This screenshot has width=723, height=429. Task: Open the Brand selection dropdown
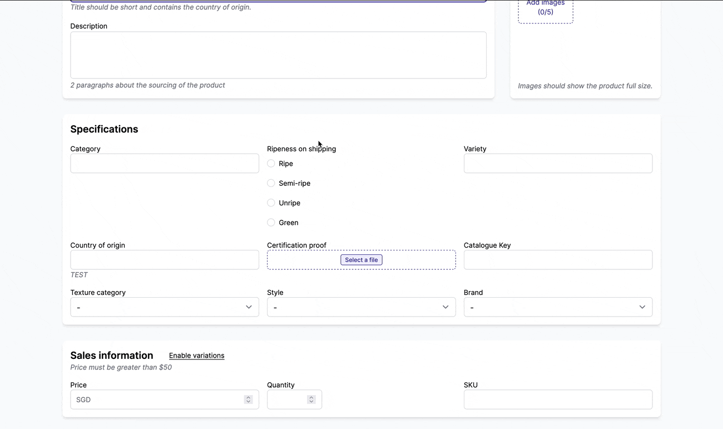point(558,307)
